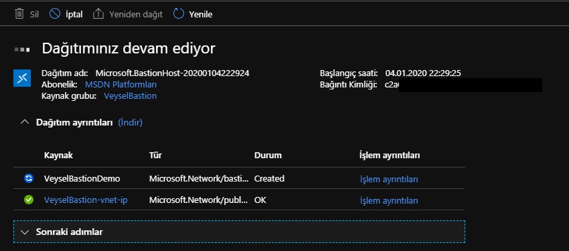Click the Başlangıç saati label
This screenshot has width=569, height=251.
coord(349,73)
